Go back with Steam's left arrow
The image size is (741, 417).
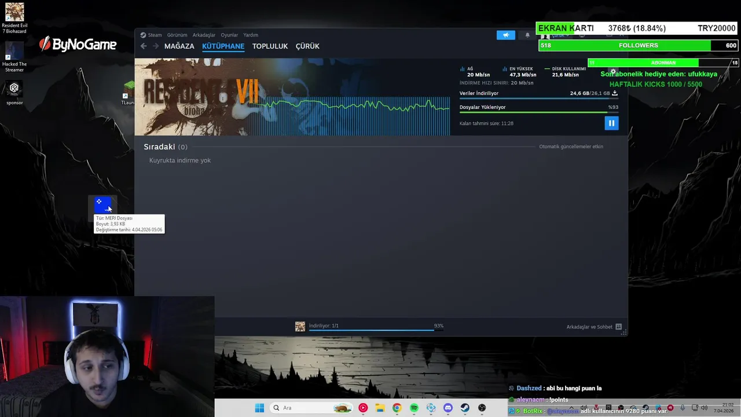[x=144, y=46]
